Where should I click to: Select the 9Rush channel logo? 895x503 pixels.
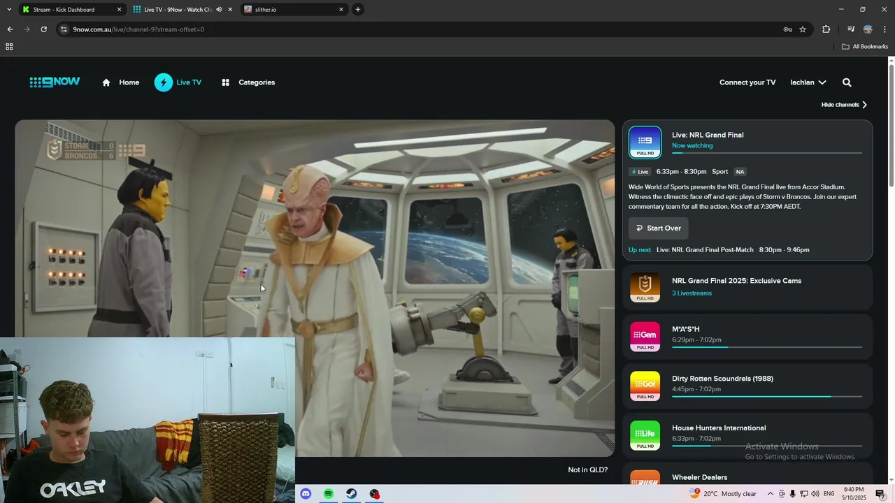(645, 478)
